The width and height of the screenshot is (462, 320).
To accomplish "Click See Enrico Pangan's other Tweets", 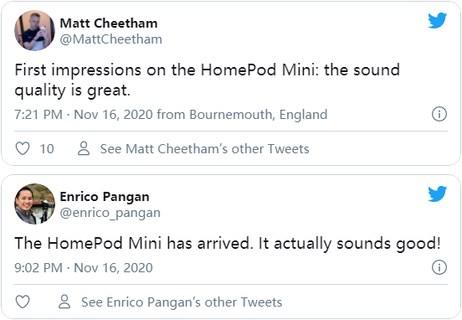I will [x=182, y=302].
